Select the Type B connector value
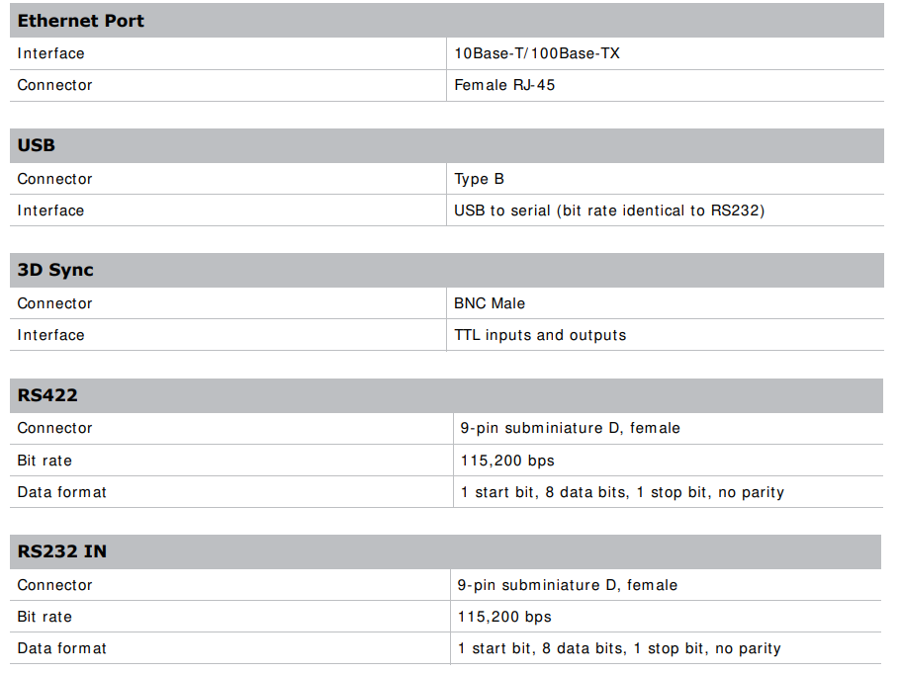This screenshot has height=674, width=900. pos(480,179)
